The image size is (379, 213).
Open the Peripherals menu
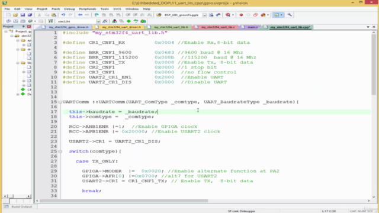point(88,9)
